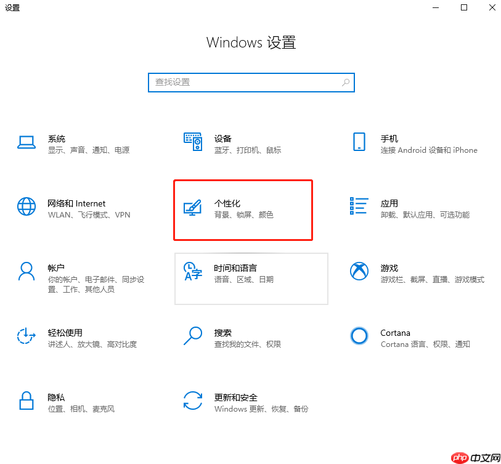Open 时间和语言 title
Viewport: 501px width, 464px height.
[x=235, y=268]
